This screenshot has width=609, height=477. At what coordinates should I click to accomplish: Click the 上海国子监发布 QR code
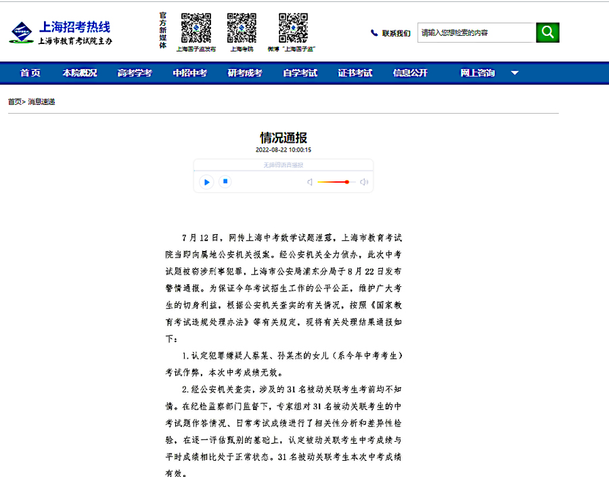point(196,28)
